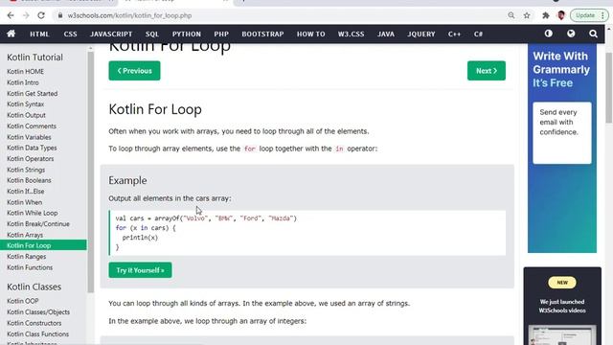Open Kotlin Variables in sidebar

[29, 137]
